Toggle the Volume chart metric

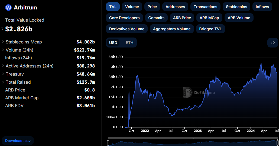pos(132,7)
